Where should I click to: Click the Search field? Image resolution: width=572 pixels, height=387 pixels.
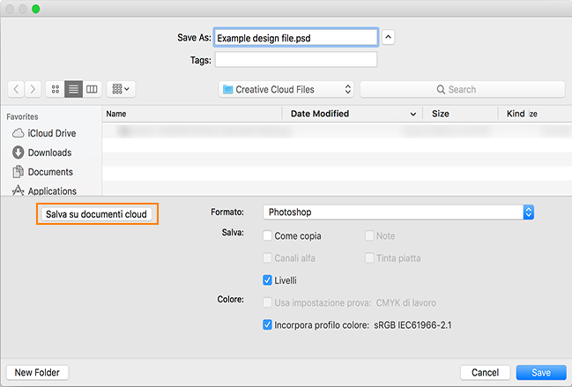tap(462, 89)
